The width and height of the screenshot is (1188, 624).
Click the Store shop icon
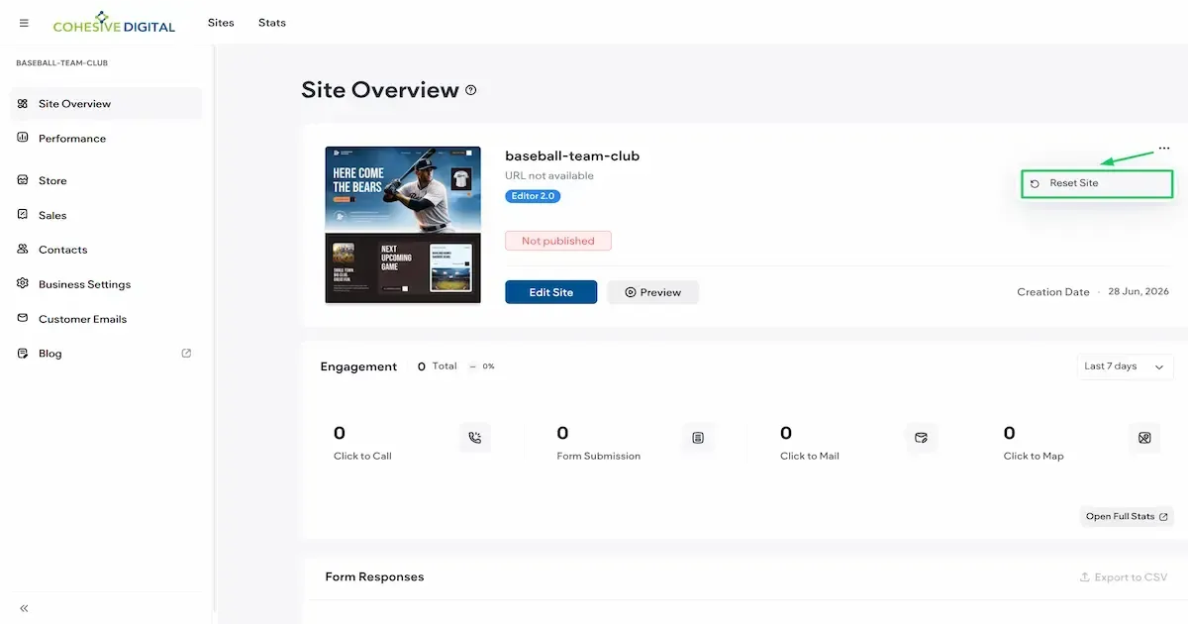click(23, 180)
